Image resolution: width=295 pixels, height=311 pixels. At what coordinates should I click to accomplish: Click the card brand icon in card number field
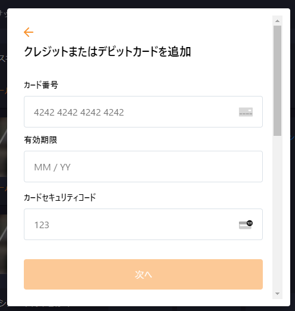click(246, 112)
